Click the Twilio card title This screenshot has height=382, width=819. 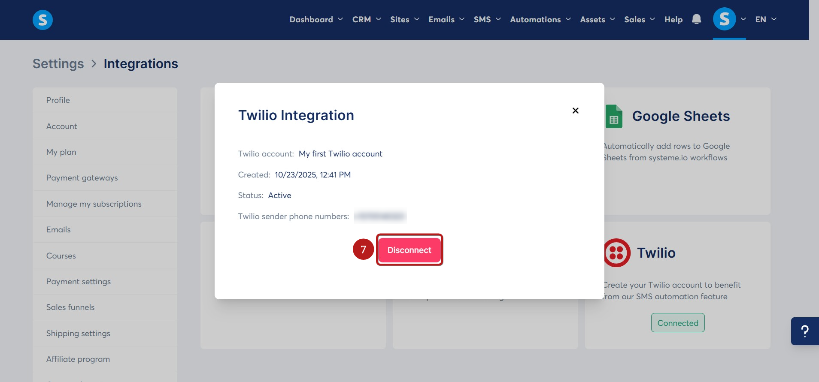tap(656, 253)
